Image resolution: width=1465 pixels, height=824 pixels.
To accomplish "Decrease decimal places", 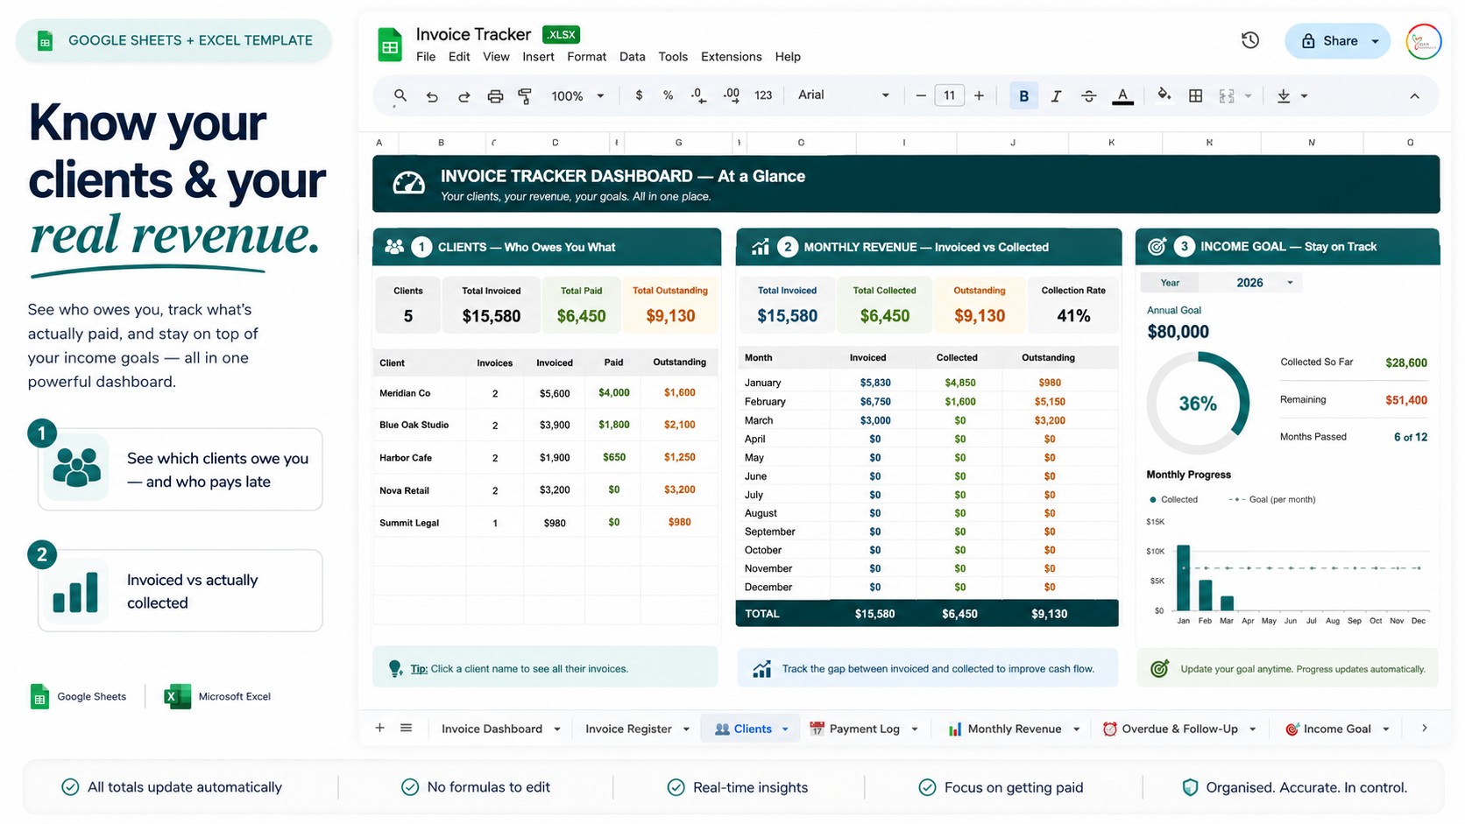I will click(x=698, y=95).
